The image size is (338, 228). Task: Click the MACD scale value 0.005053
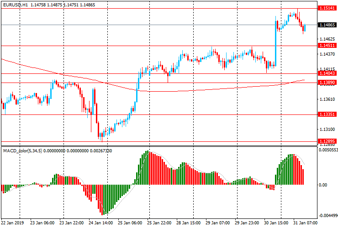tap(328, 150)
